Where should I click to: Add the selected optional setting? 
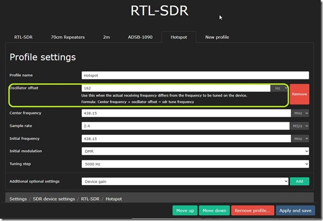point(300,182)
